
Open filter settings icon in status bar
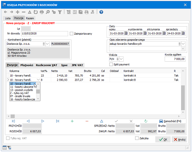click(x=9, y=148)
